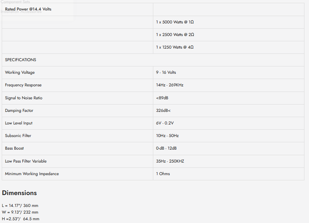
Task: Click the Low Level Input label
Action: pos(19,123)
